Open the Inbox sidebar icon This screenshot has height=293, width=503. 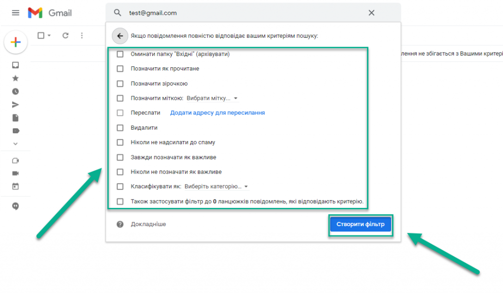click(15, 65)
